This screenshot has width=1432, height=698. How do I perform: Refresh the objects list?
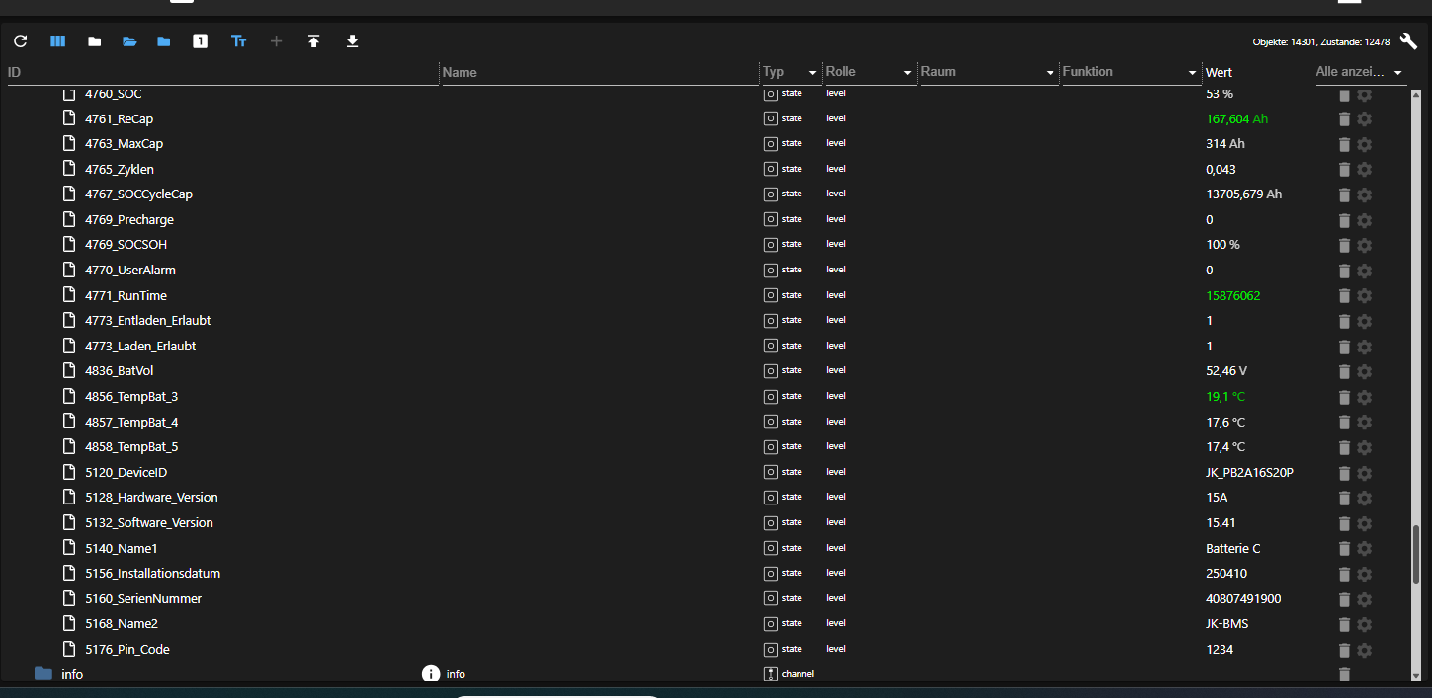20,41
